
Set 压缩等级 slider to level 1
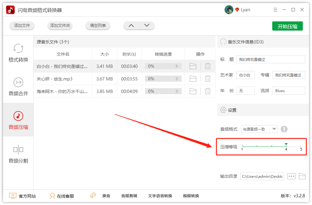tap(243, 147)
